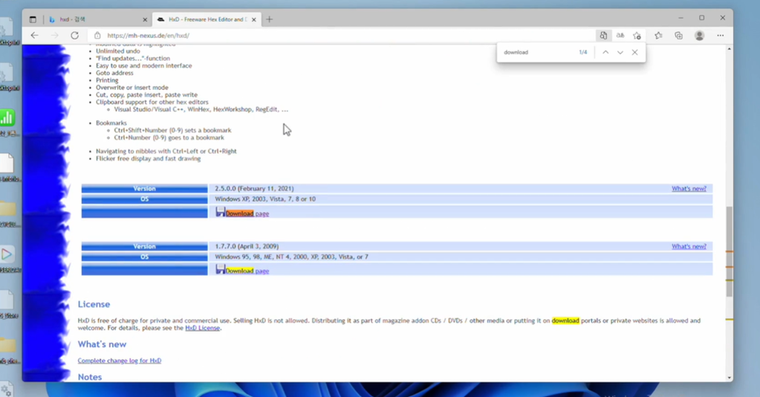Open the collections panel
The height and width of the screenshot is (397, 760).
(x=678, y=36)
